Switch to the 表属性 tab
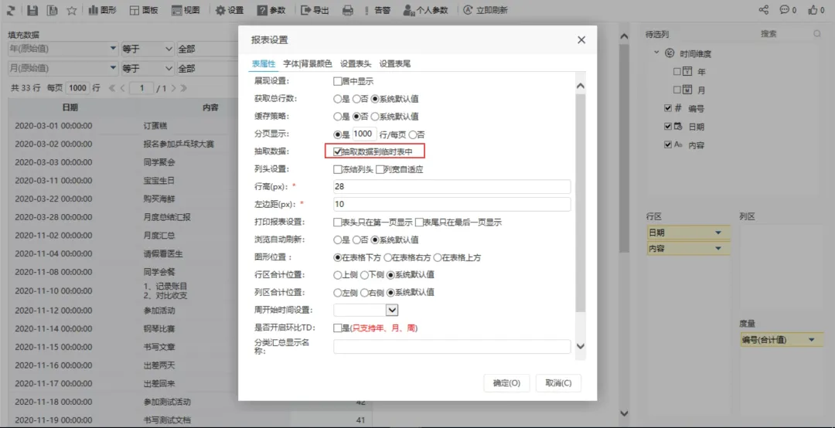This screenshot has height=428, width=835. 264,64
